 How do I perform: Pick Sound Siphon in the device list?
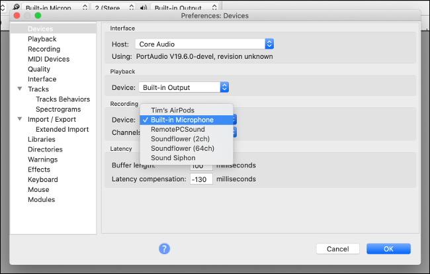tap(173, 158)
